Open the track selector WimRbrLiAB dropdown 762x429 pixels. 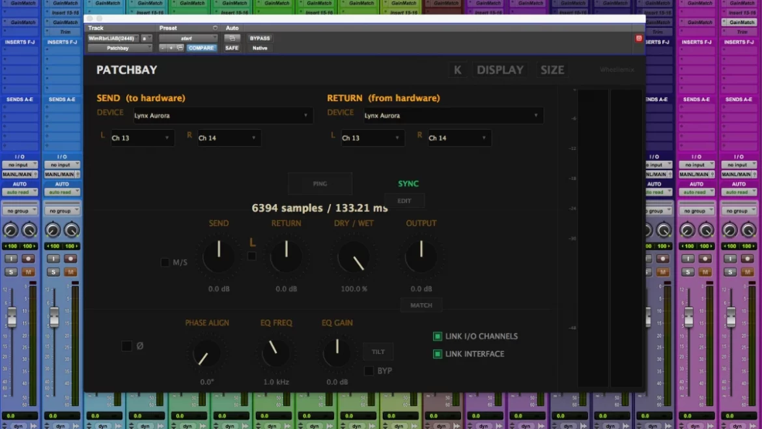coord(113,38)
